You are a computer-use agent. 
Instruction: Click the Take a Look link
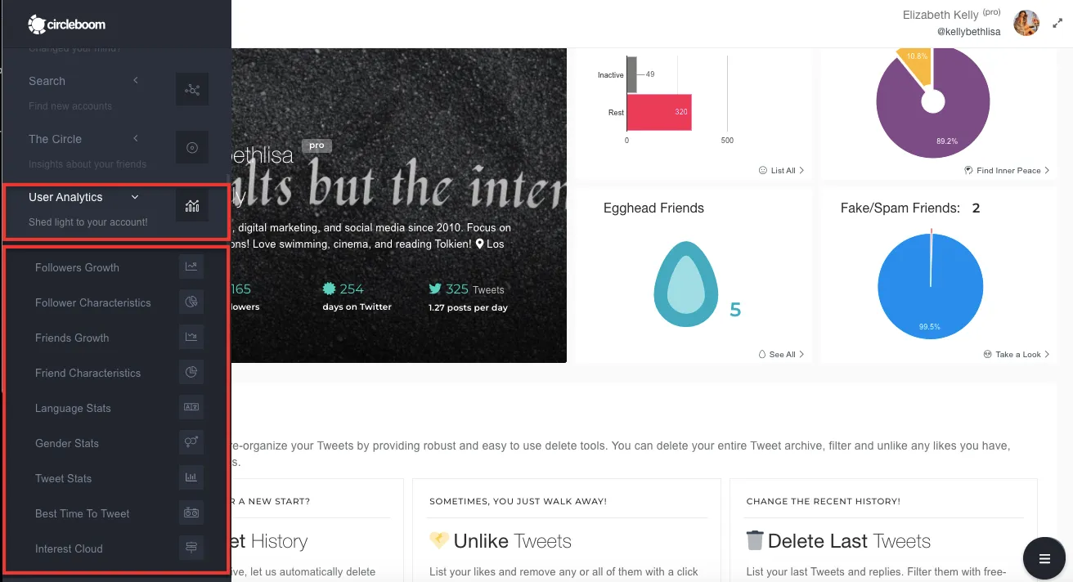pos(1015,354)
